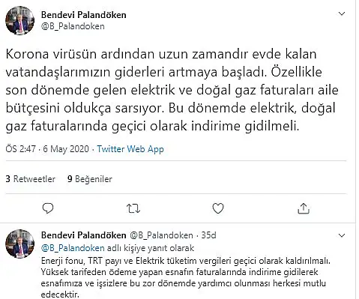Open Bendevi Palandöken name in reply tweet
The width and height of the screenshot is (359, 299).
click(84, 235)
